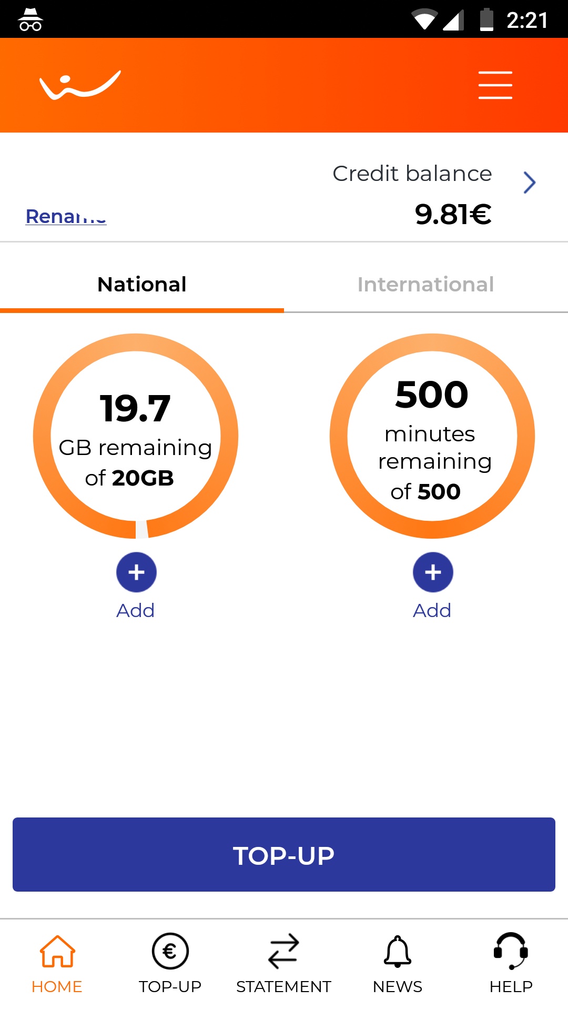
Task: Tap the 19.7 GB data usage ring
Action: 136,436
